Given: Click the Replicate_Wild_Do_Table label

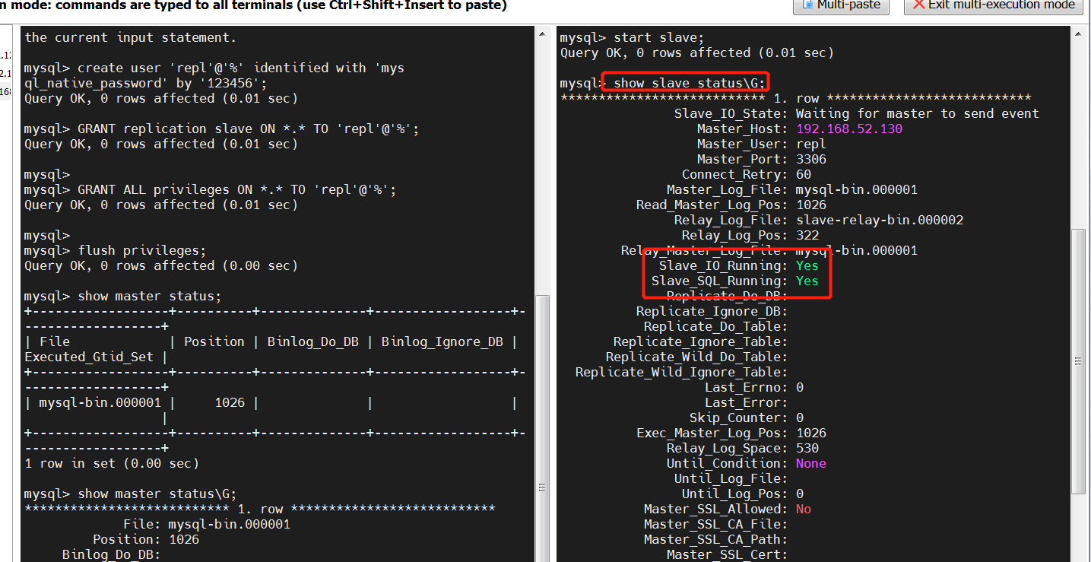Looking at the screenshot, I should (696, 357).
